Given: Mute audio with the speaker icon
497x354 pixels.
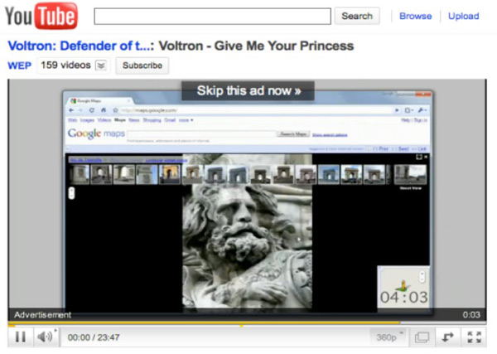Looking at the screenshot, I should [46, 337].
